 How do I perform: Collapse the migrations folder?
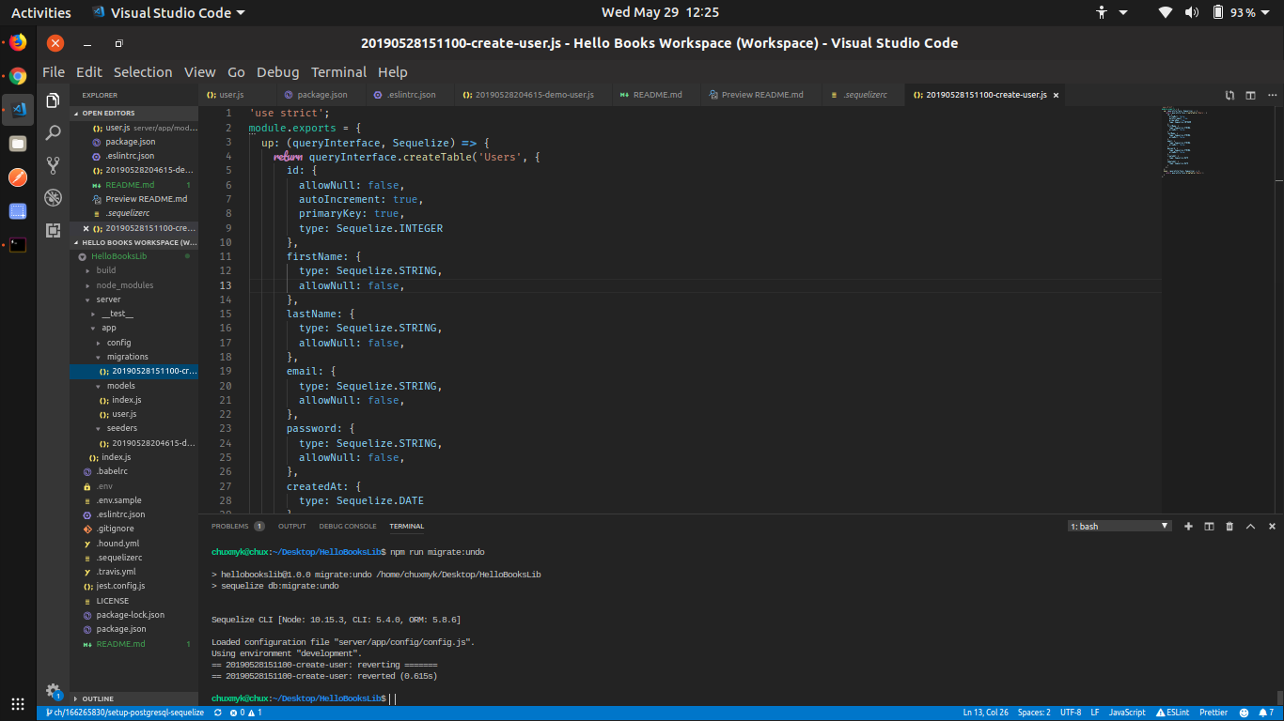pos(133,357)
